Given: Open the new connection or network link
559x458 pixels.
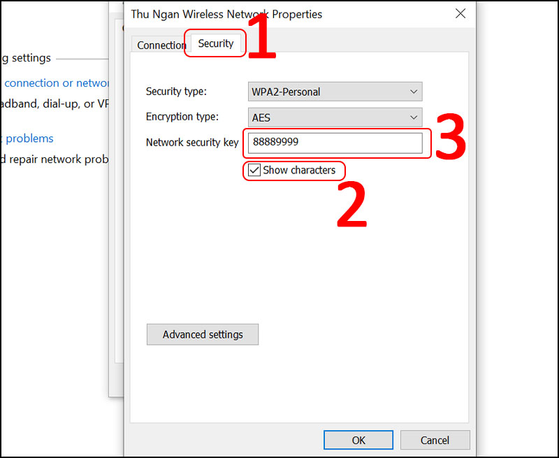Looking at the screenshot, I should point(56,83).
